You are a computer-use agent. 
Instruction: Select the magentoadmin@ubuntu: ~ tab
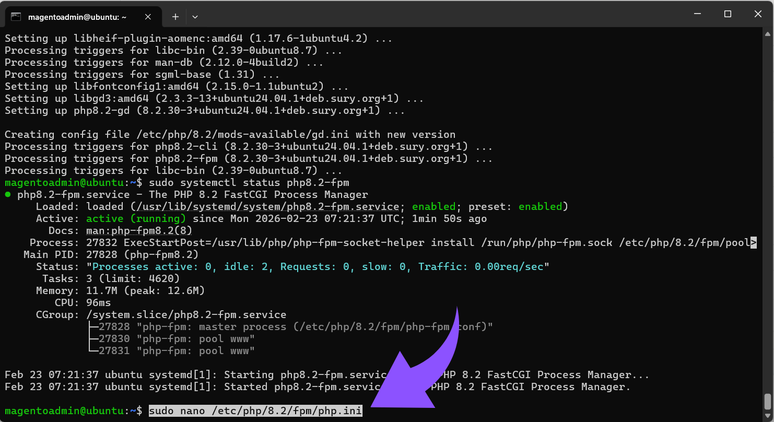[x=78, y=16]
